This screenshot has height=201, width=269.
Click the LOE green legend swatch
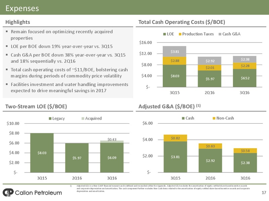pos(164,34)
